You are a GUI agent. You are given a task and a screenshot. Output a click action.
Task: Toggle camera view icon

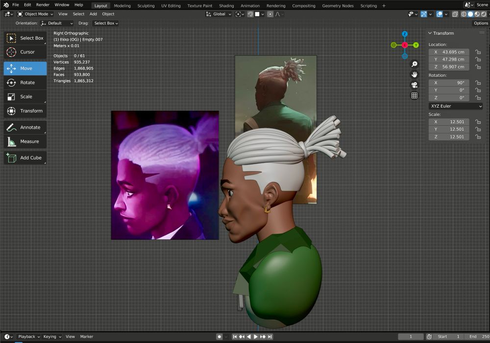[x=415, y=85]
